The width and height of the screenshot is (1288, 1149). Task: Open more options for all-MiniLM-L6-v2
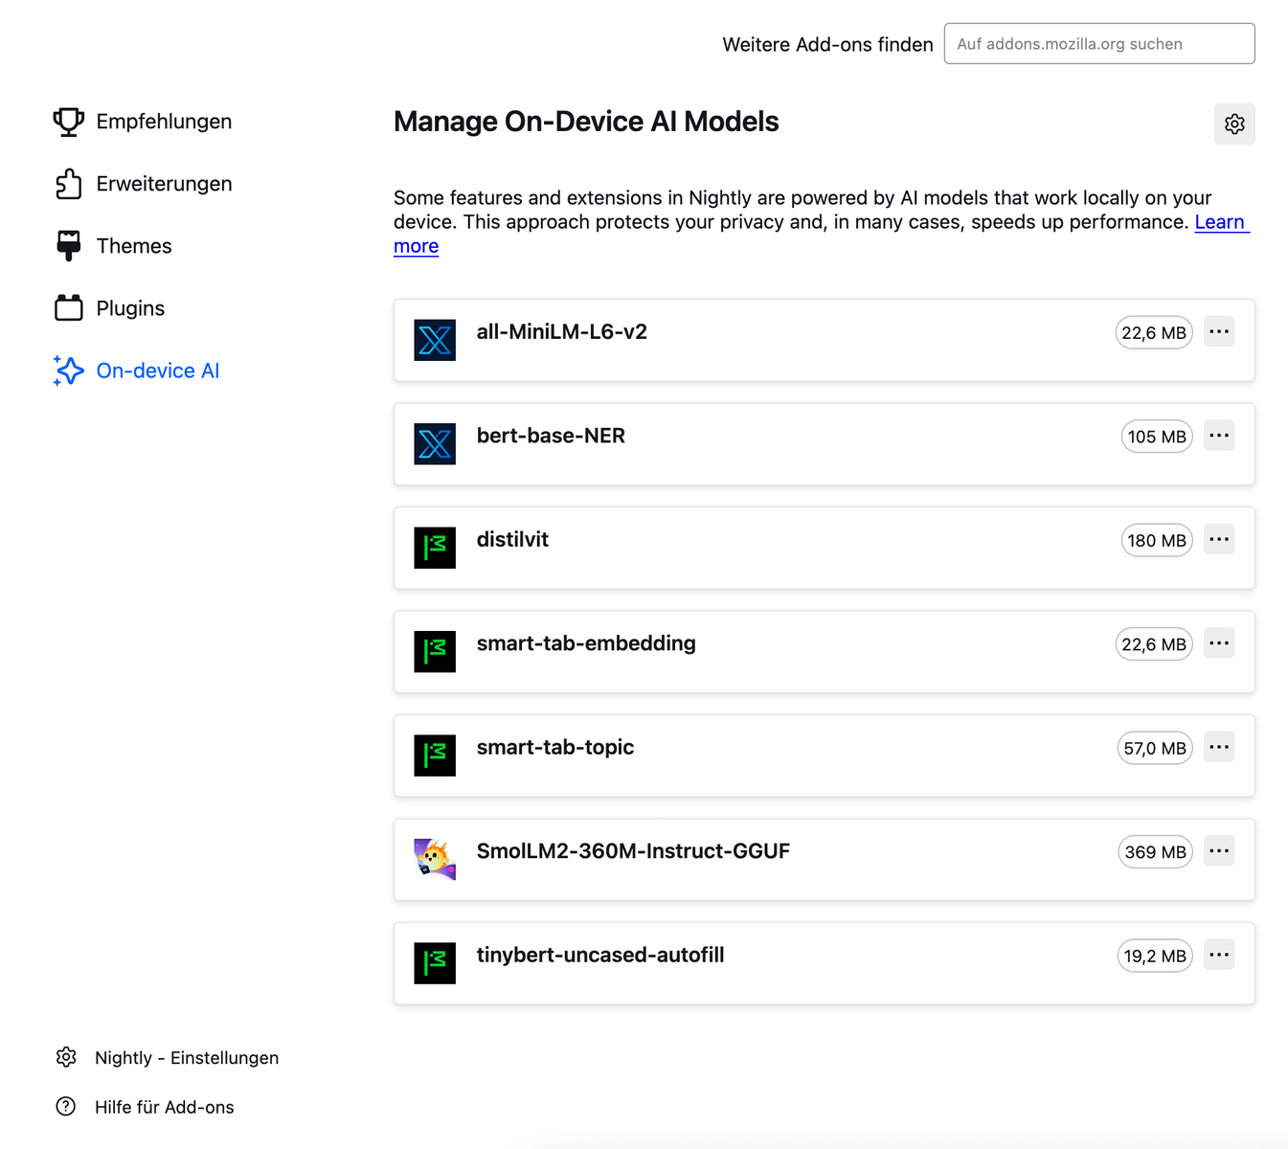coord(1218,332)
